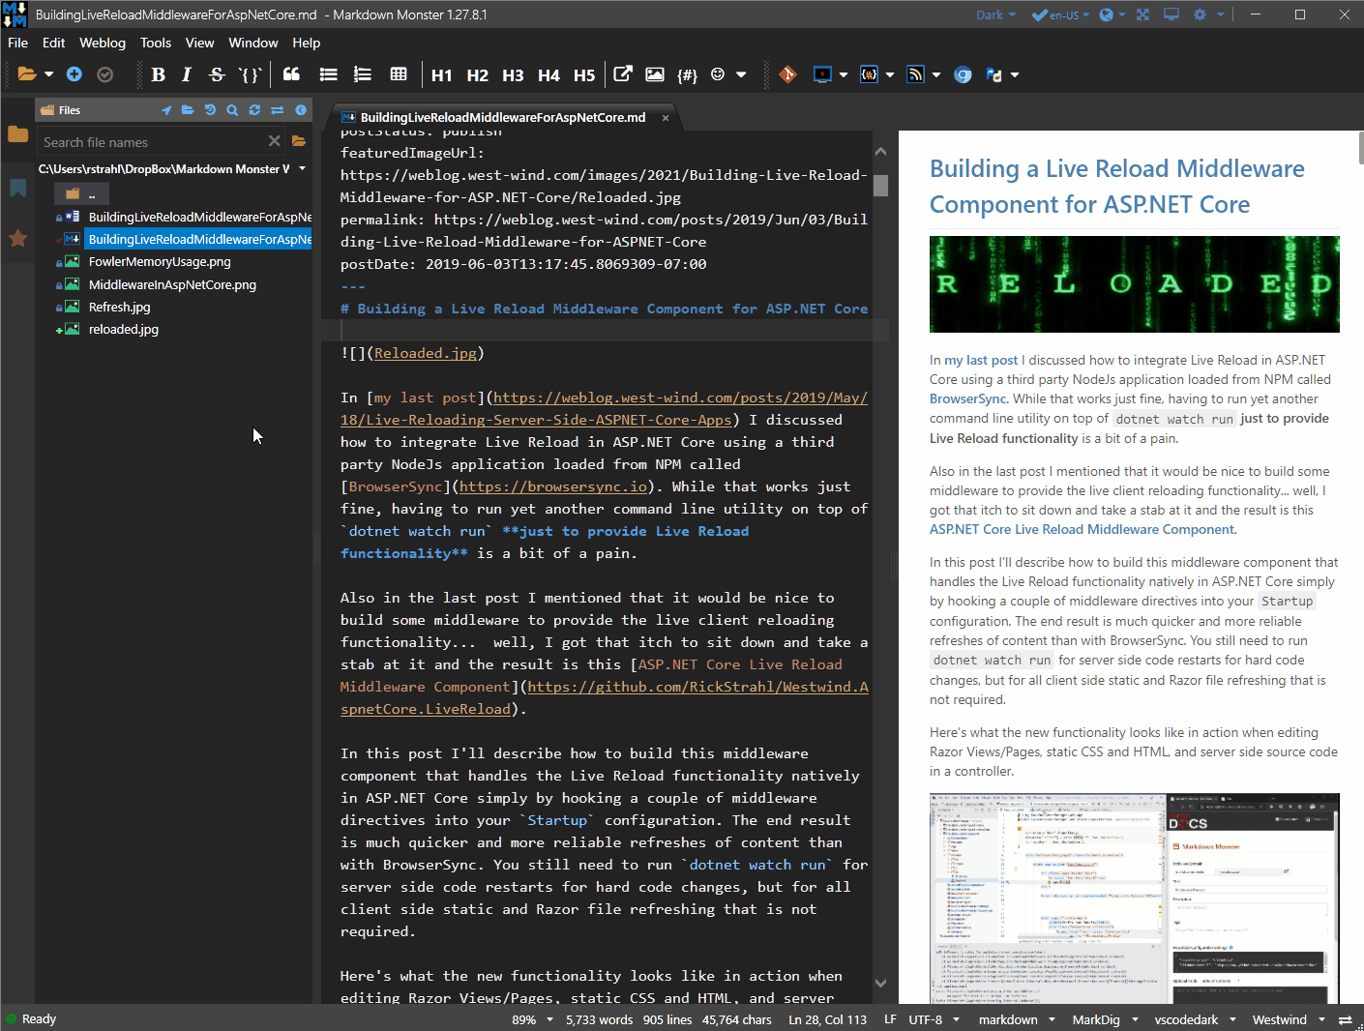Close the BuildingLiveReloadMiddlewareForAspNetCore.md tab
This screenshot has height=1031, width=1364.
coord(666,118)
